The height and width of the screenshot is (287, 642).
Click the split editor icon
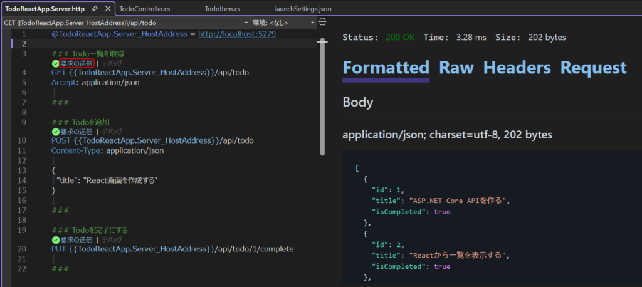(322, 22)
